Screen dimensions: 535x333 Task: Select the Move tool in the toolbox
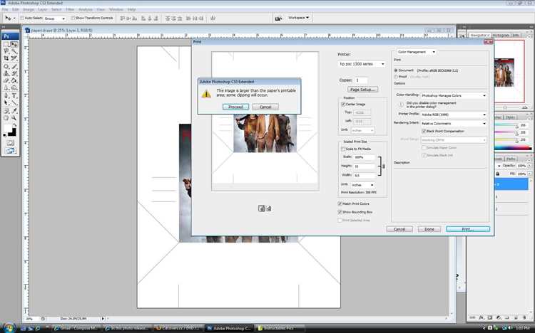[14, 44]
